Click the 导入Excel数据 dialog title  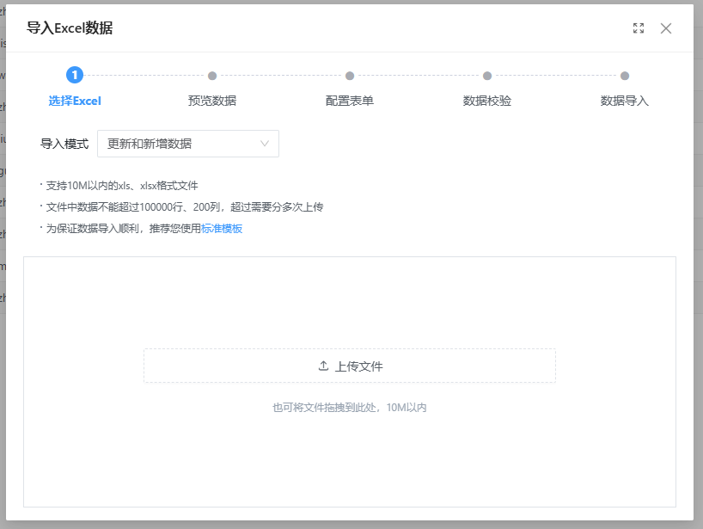70,28
